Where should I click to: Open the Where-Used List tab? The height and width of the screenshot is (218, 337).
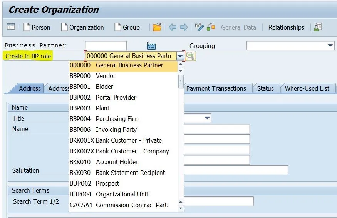click(307, 88)
